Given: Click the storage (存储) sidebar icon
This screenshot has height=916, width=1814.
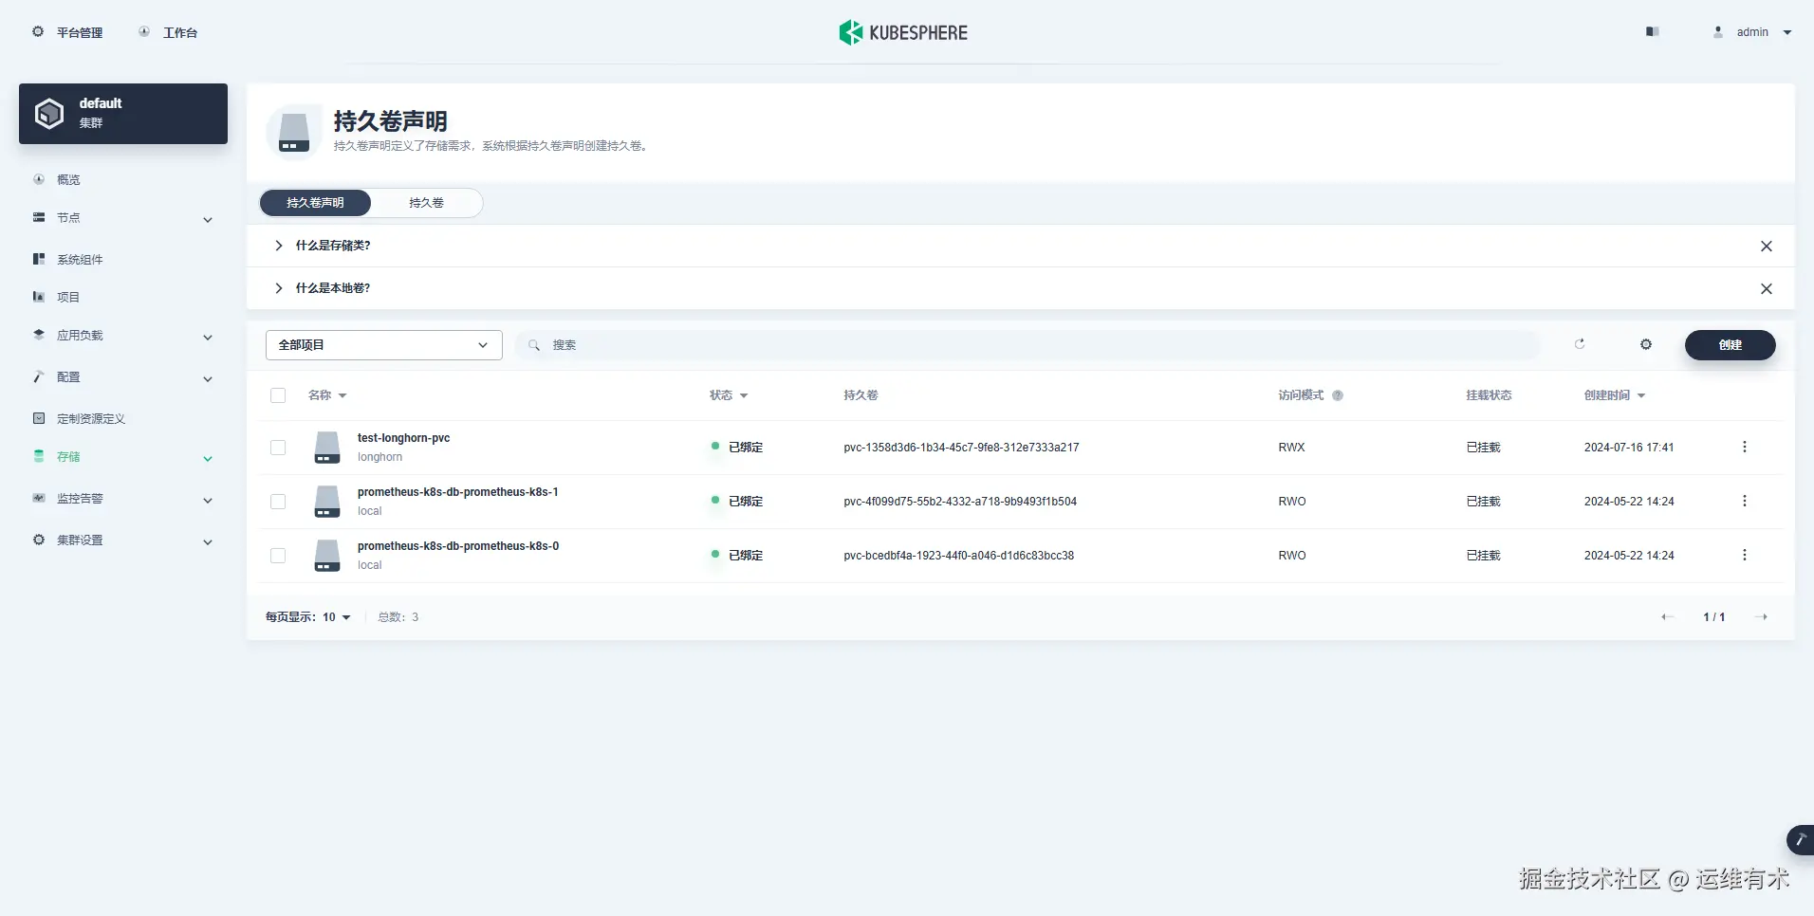Looking at the screenshot, I should (x=39, y=456).
